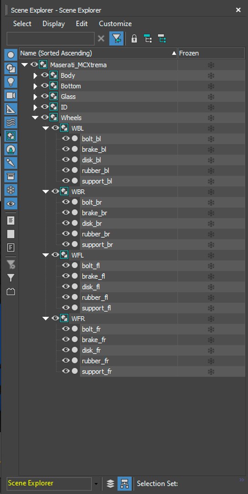Collapse the Maserati_MCXtrema root node
Screen dimensions: 248x494
coord(25,65)
